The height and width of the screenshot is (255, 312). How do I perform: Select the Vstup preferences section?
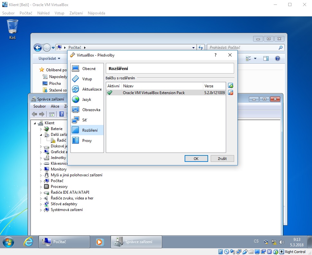coord(87,79)
